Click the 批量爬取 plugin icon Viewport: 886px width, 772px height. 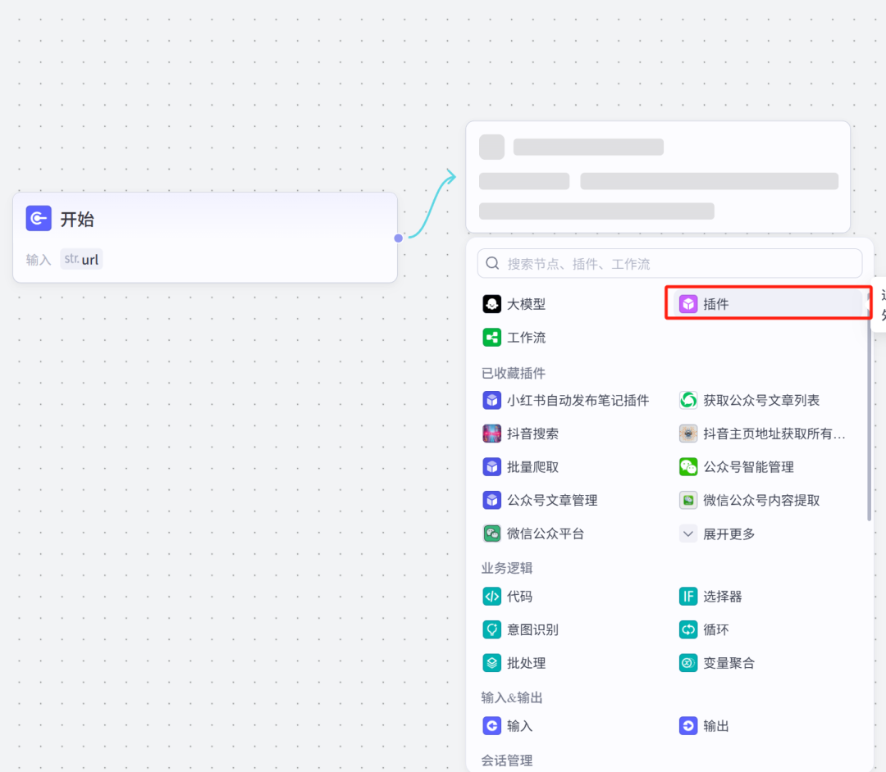coord(491,466)
